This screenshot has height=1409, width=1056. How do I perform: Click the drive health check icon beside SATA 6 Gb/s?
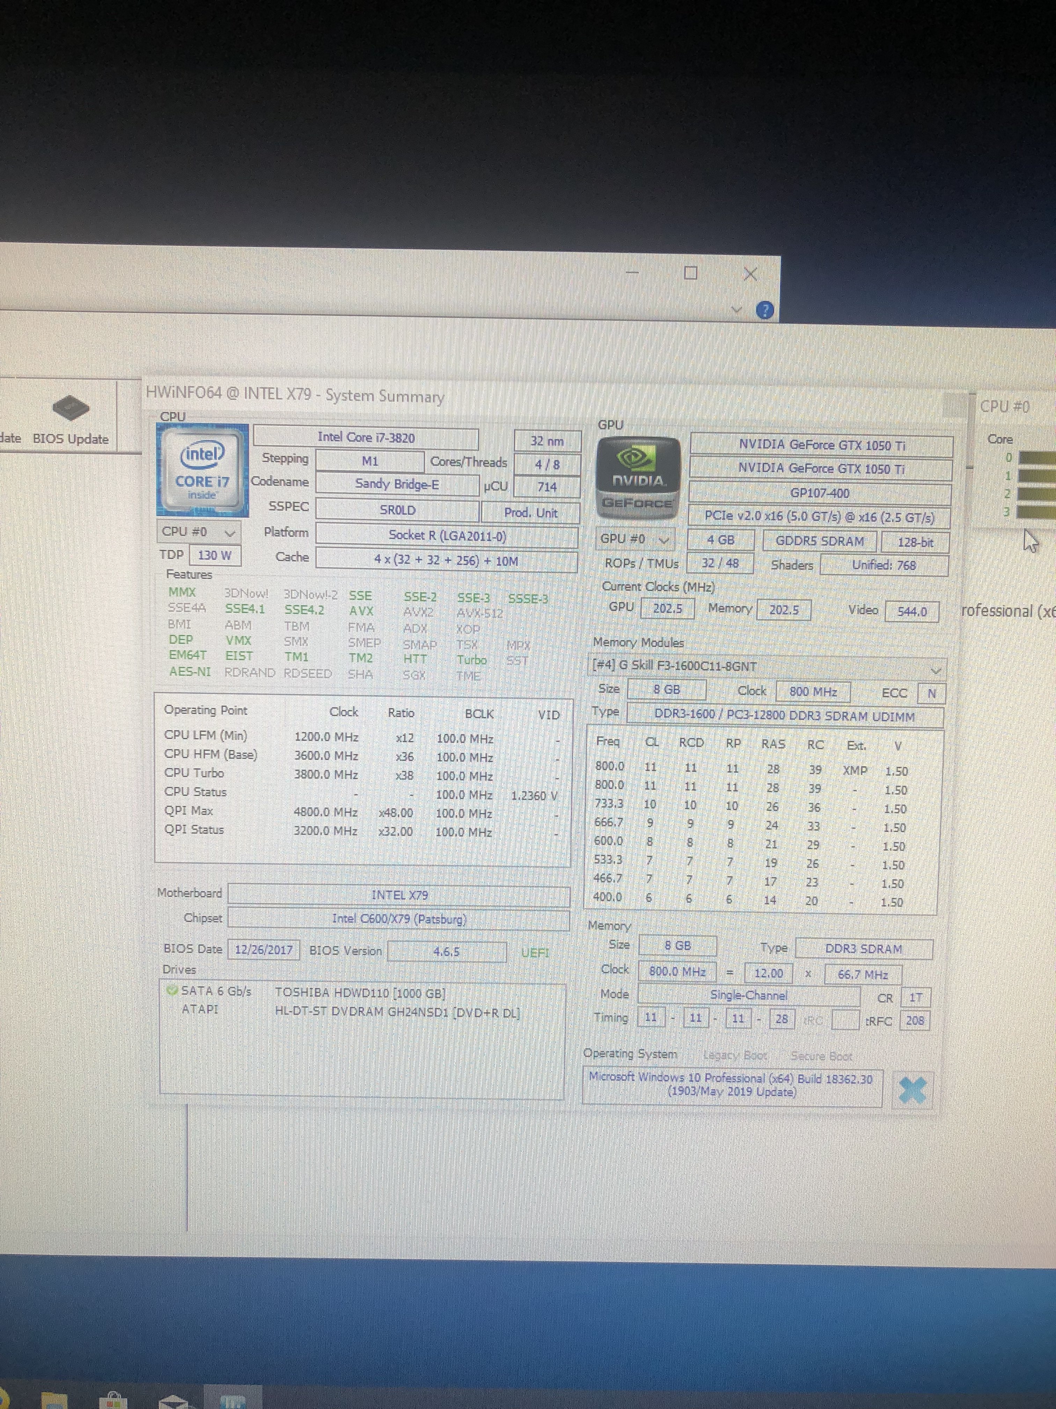pyautogui.click(x=171, y=990)
